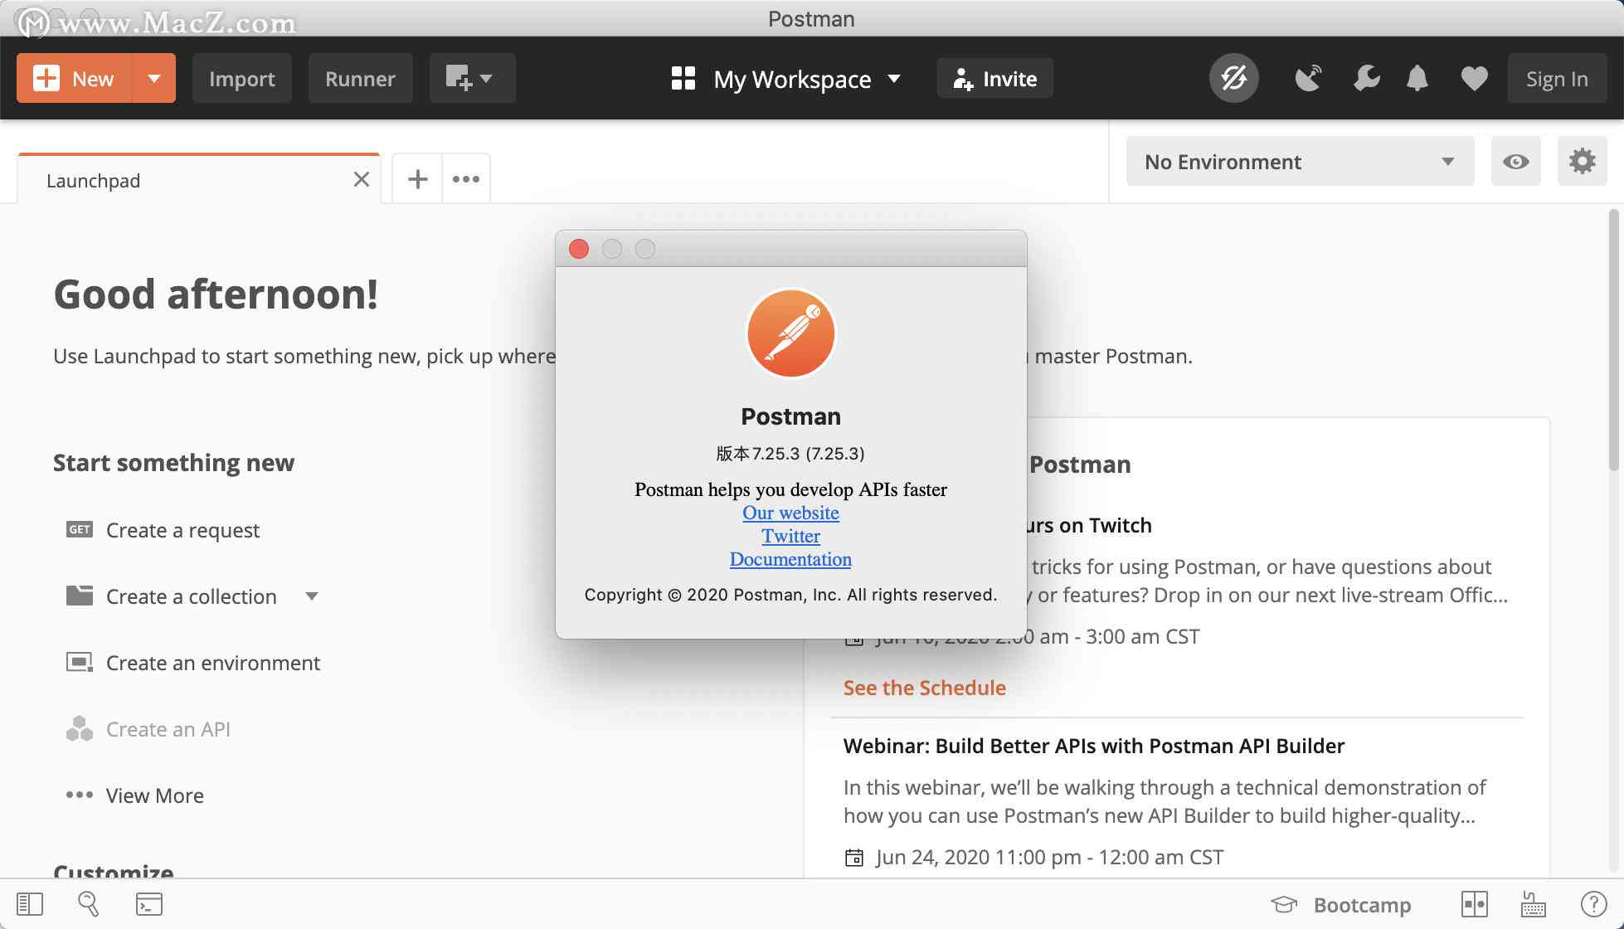Click the Postman Documentation link
The image size is (1624, 929).
click(790, 559)
